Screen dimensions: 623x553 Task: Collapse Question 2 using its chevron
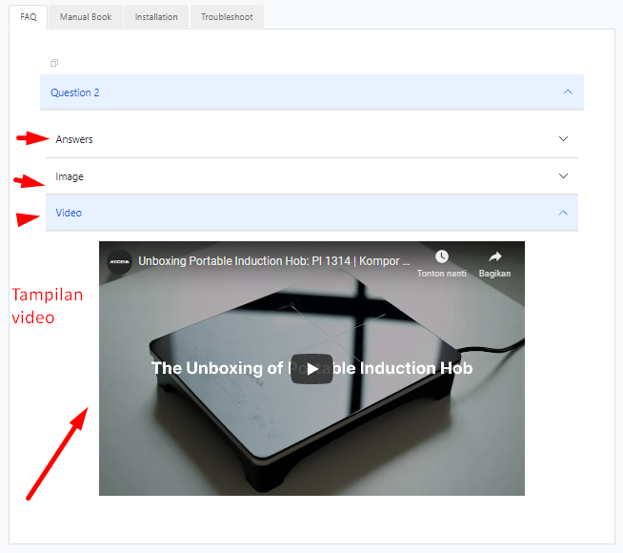[x=568, y=92]
